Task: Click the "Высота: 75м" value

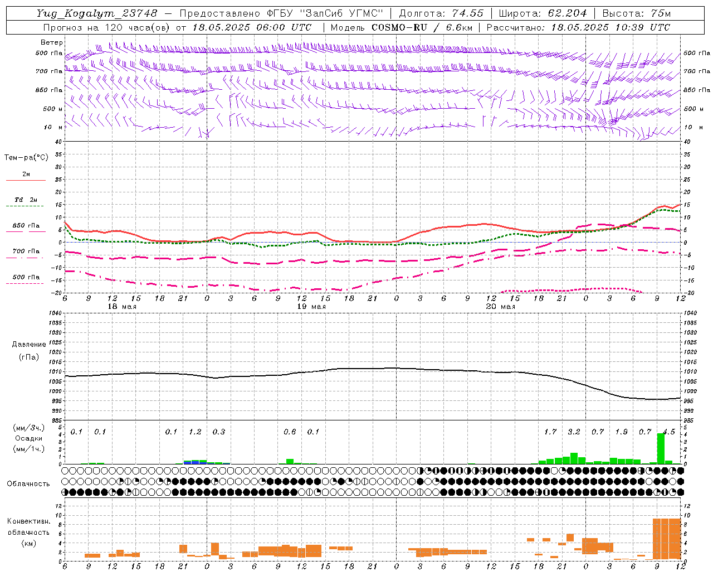Action: 636,13
